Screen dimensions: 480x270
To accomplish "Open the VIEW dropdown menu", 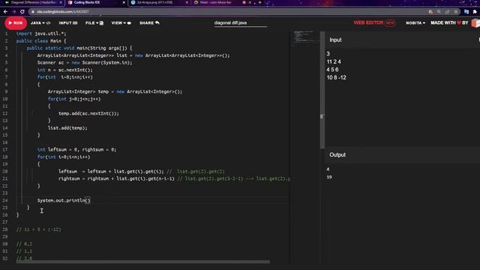I will (121, 23).
